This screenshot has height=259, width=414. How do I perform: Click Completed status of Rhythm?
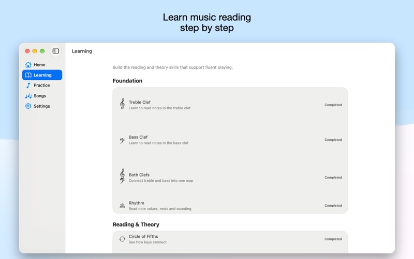[x=333, y=206]
